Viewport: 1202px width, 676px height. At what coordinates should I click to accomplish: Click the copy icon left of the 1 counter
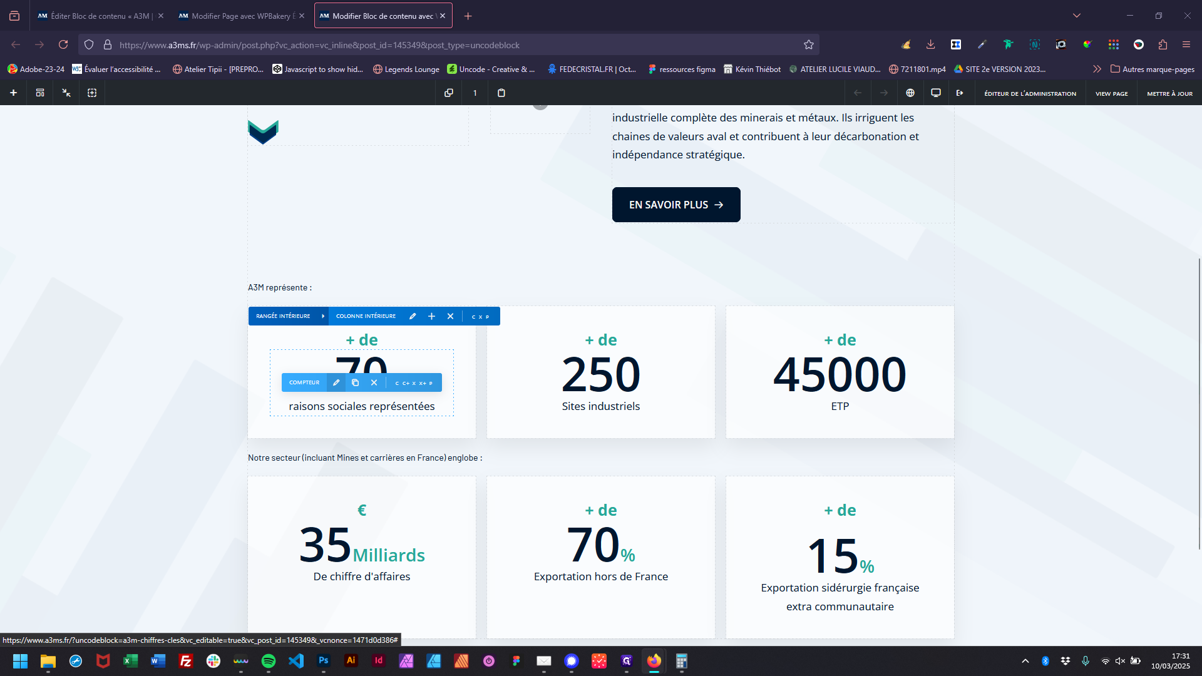pos(449,93)
